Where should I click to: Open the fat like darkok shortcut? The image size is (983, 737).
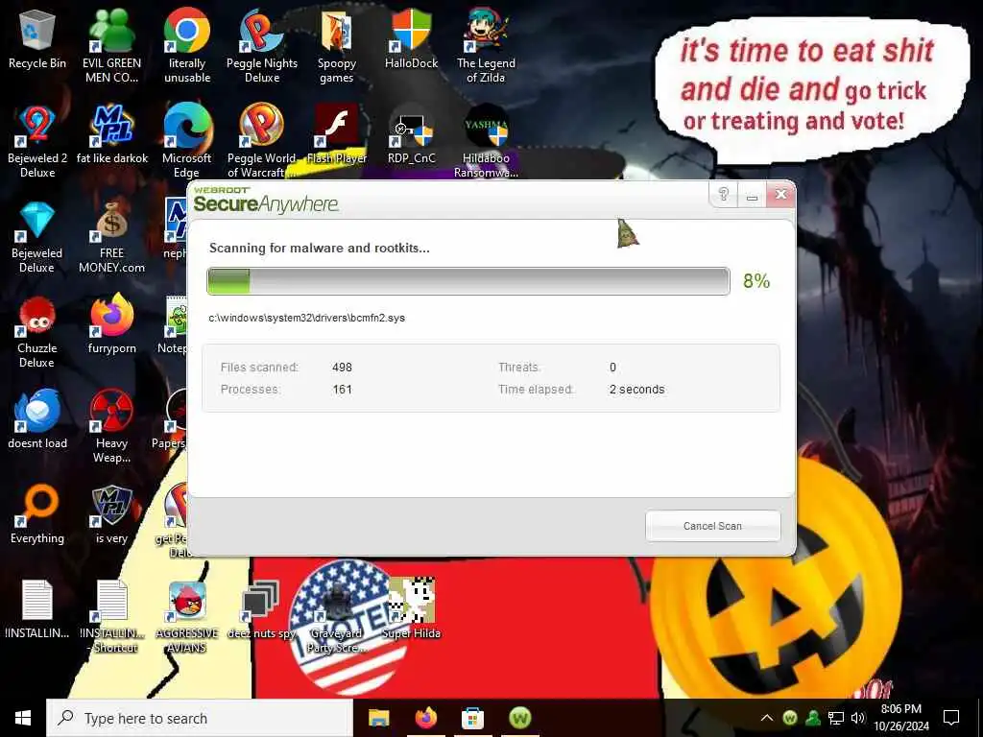(x=111, y=134)
